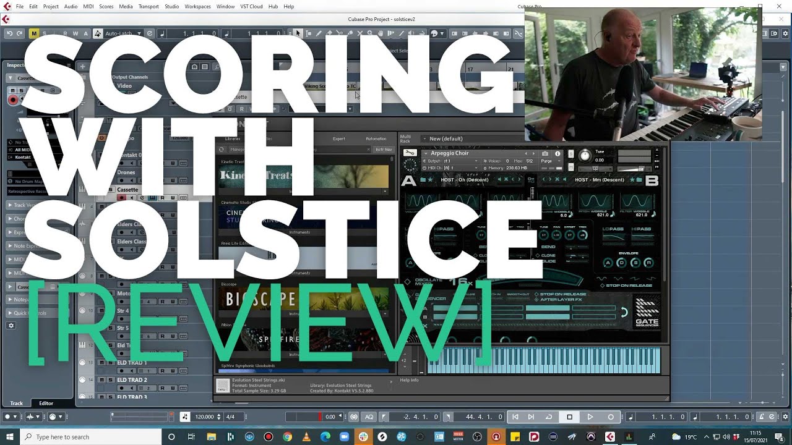Toggle the Cycle loop button in transport
Viewport: 792px width, 445px height.
tap(549, 417)
